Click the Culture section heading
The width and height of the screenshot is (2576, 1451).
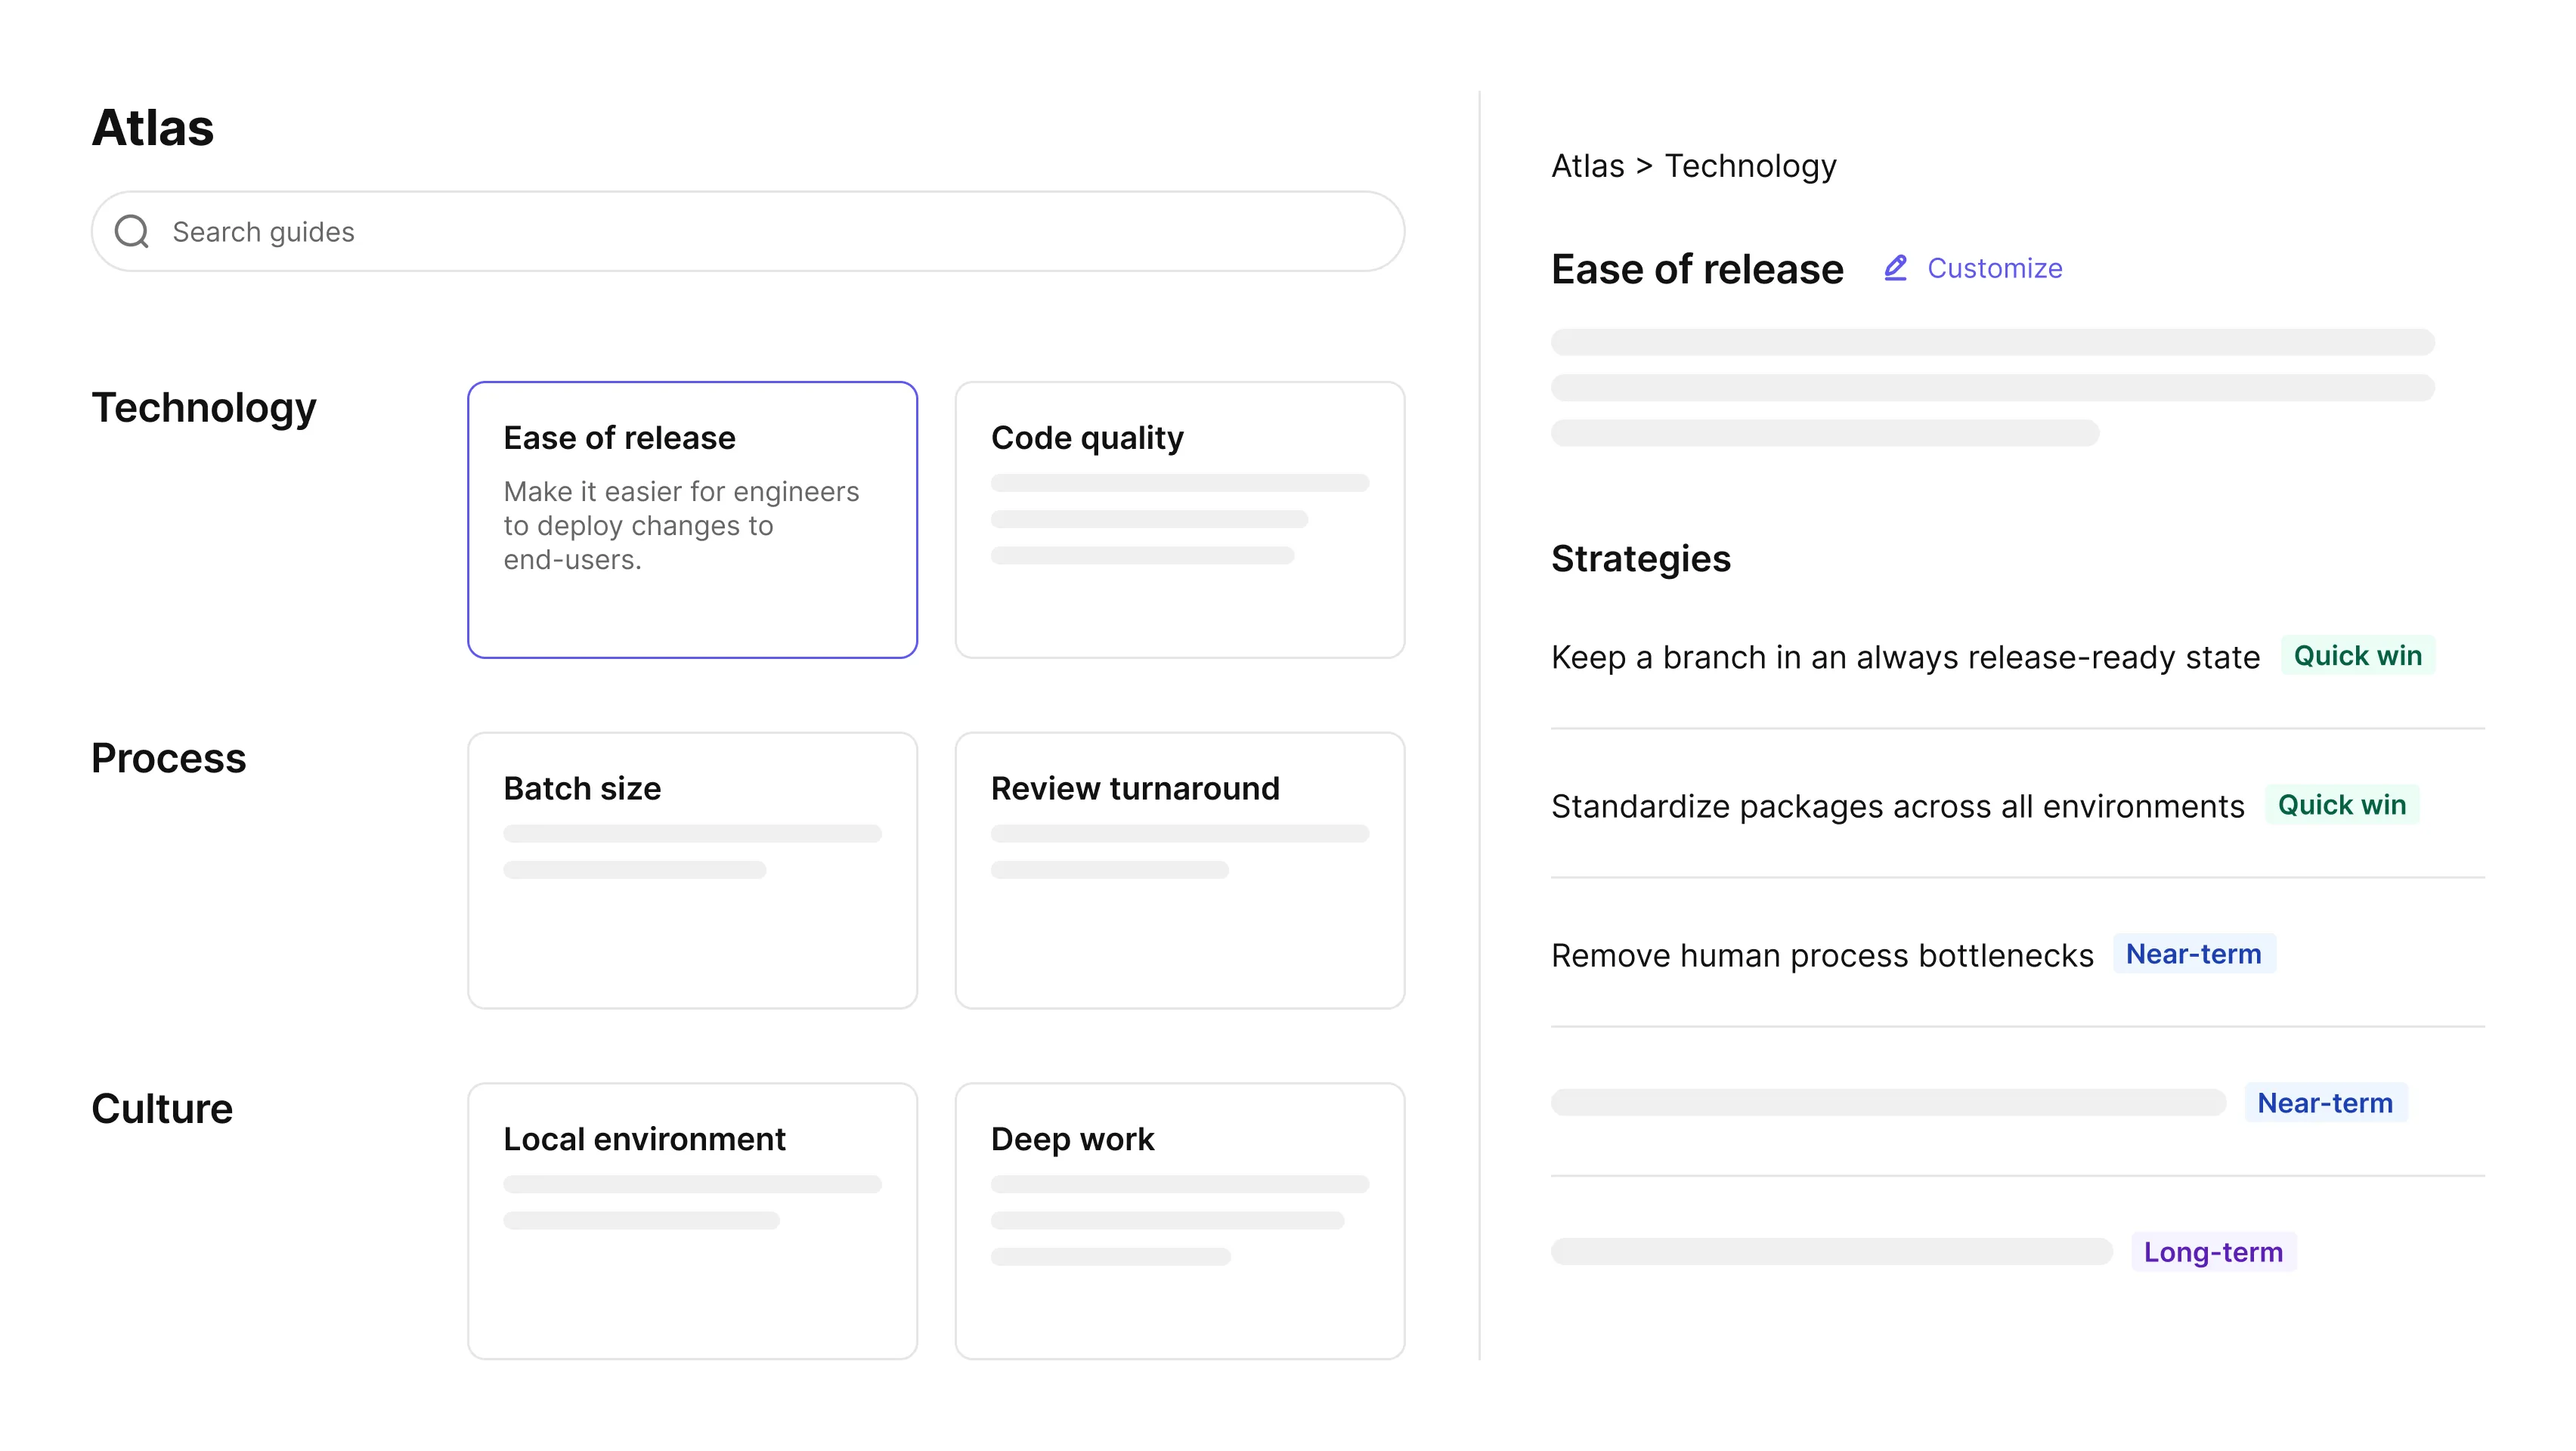162,1108
